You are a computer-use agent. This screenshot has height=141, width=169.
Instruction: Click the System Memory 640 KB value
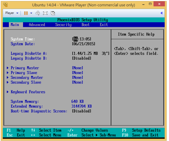click(x=78, y=101)
